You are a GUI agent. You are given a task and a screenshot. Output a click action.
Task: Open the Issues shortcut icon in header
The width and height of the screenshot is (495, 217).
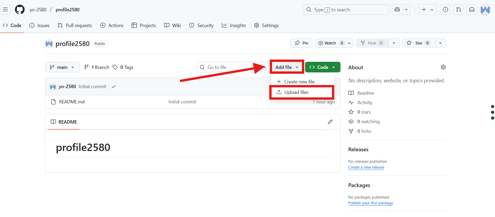[445, 10]
